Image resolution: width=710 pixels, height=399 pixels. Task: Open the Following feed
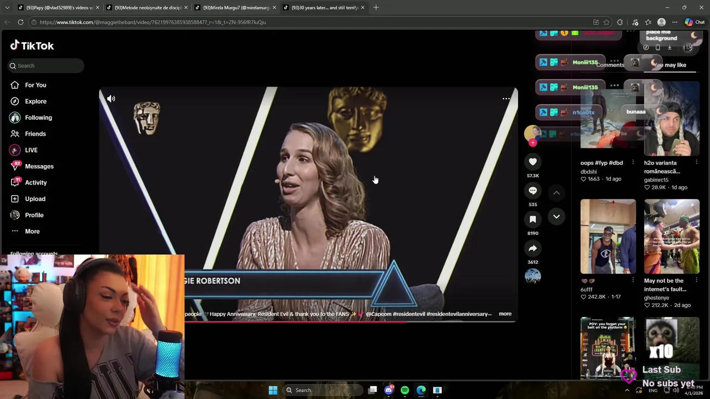(x=38, y=117)
